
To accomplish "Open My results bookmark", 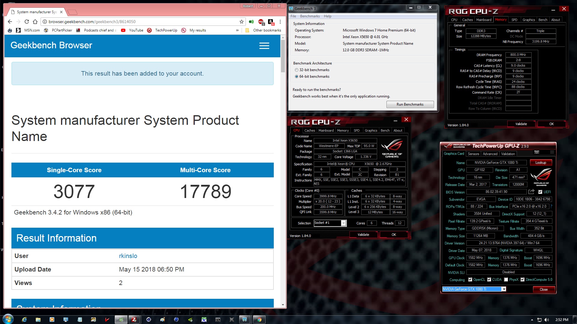I will pos(194,30).
